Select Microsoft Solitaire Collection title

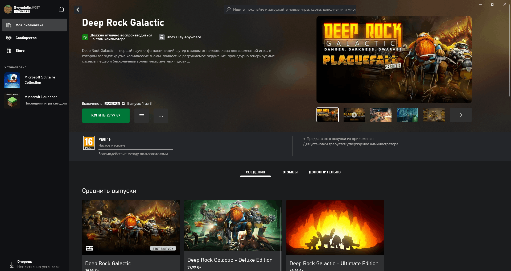coord(40,80)
